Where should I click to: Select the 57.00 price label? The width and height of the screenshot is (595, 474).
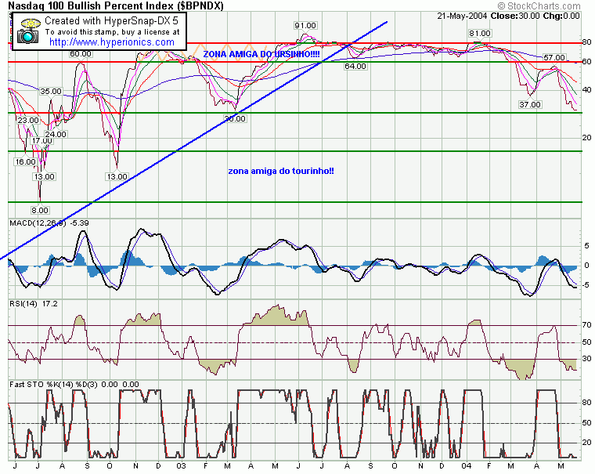click(554, 58)
